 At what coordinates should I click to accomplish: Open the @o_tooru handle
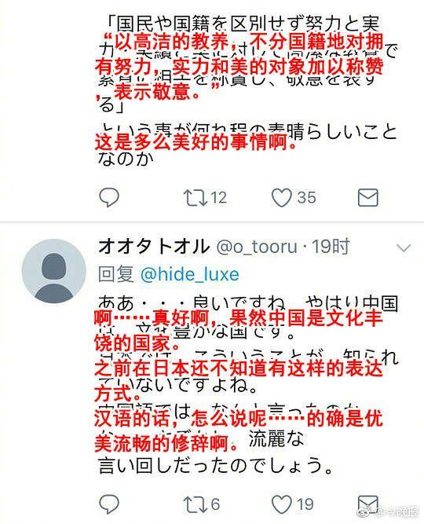click(x=257, y=247)
